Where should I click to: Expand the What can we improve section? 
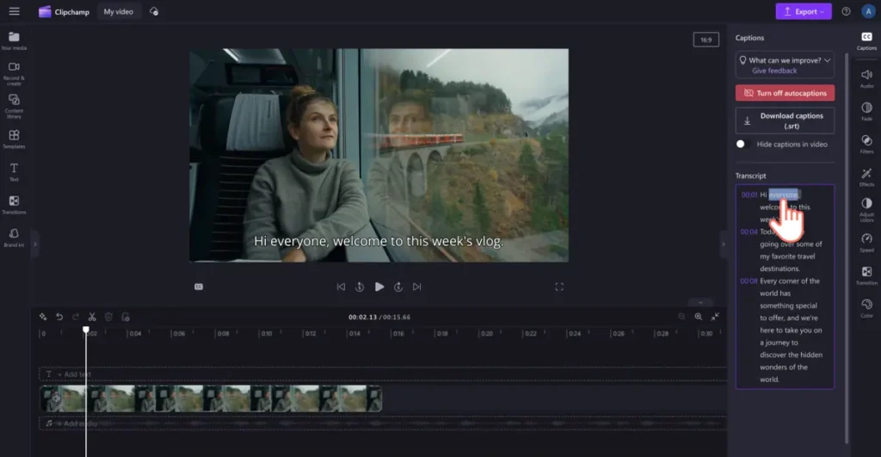(827, 60)
